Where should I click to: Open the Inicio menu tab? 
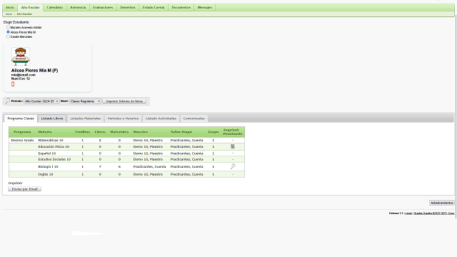10,7
